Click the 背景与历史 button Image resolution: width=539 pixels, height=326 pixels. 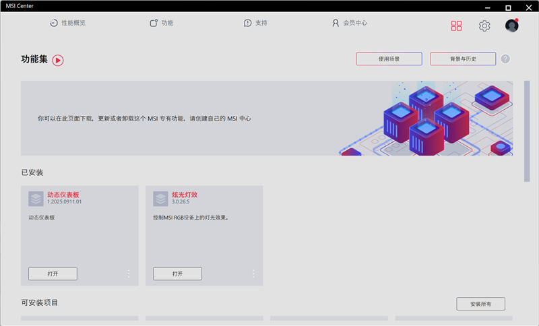pyautogui.click(x=463, y=59)
